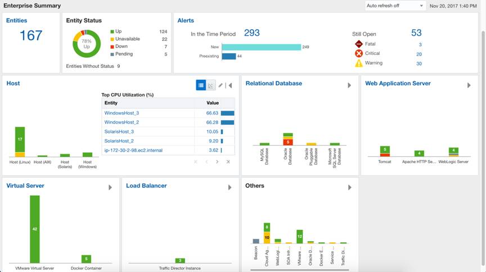Open the Web Application Server title
486x272 pixels.
[398, 83]
